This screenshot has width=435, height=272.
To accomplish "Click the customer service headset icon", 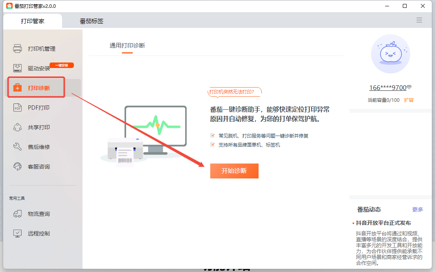I will coord(17,167).
